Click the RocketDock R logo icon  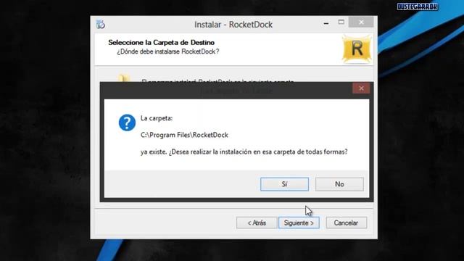357,49
